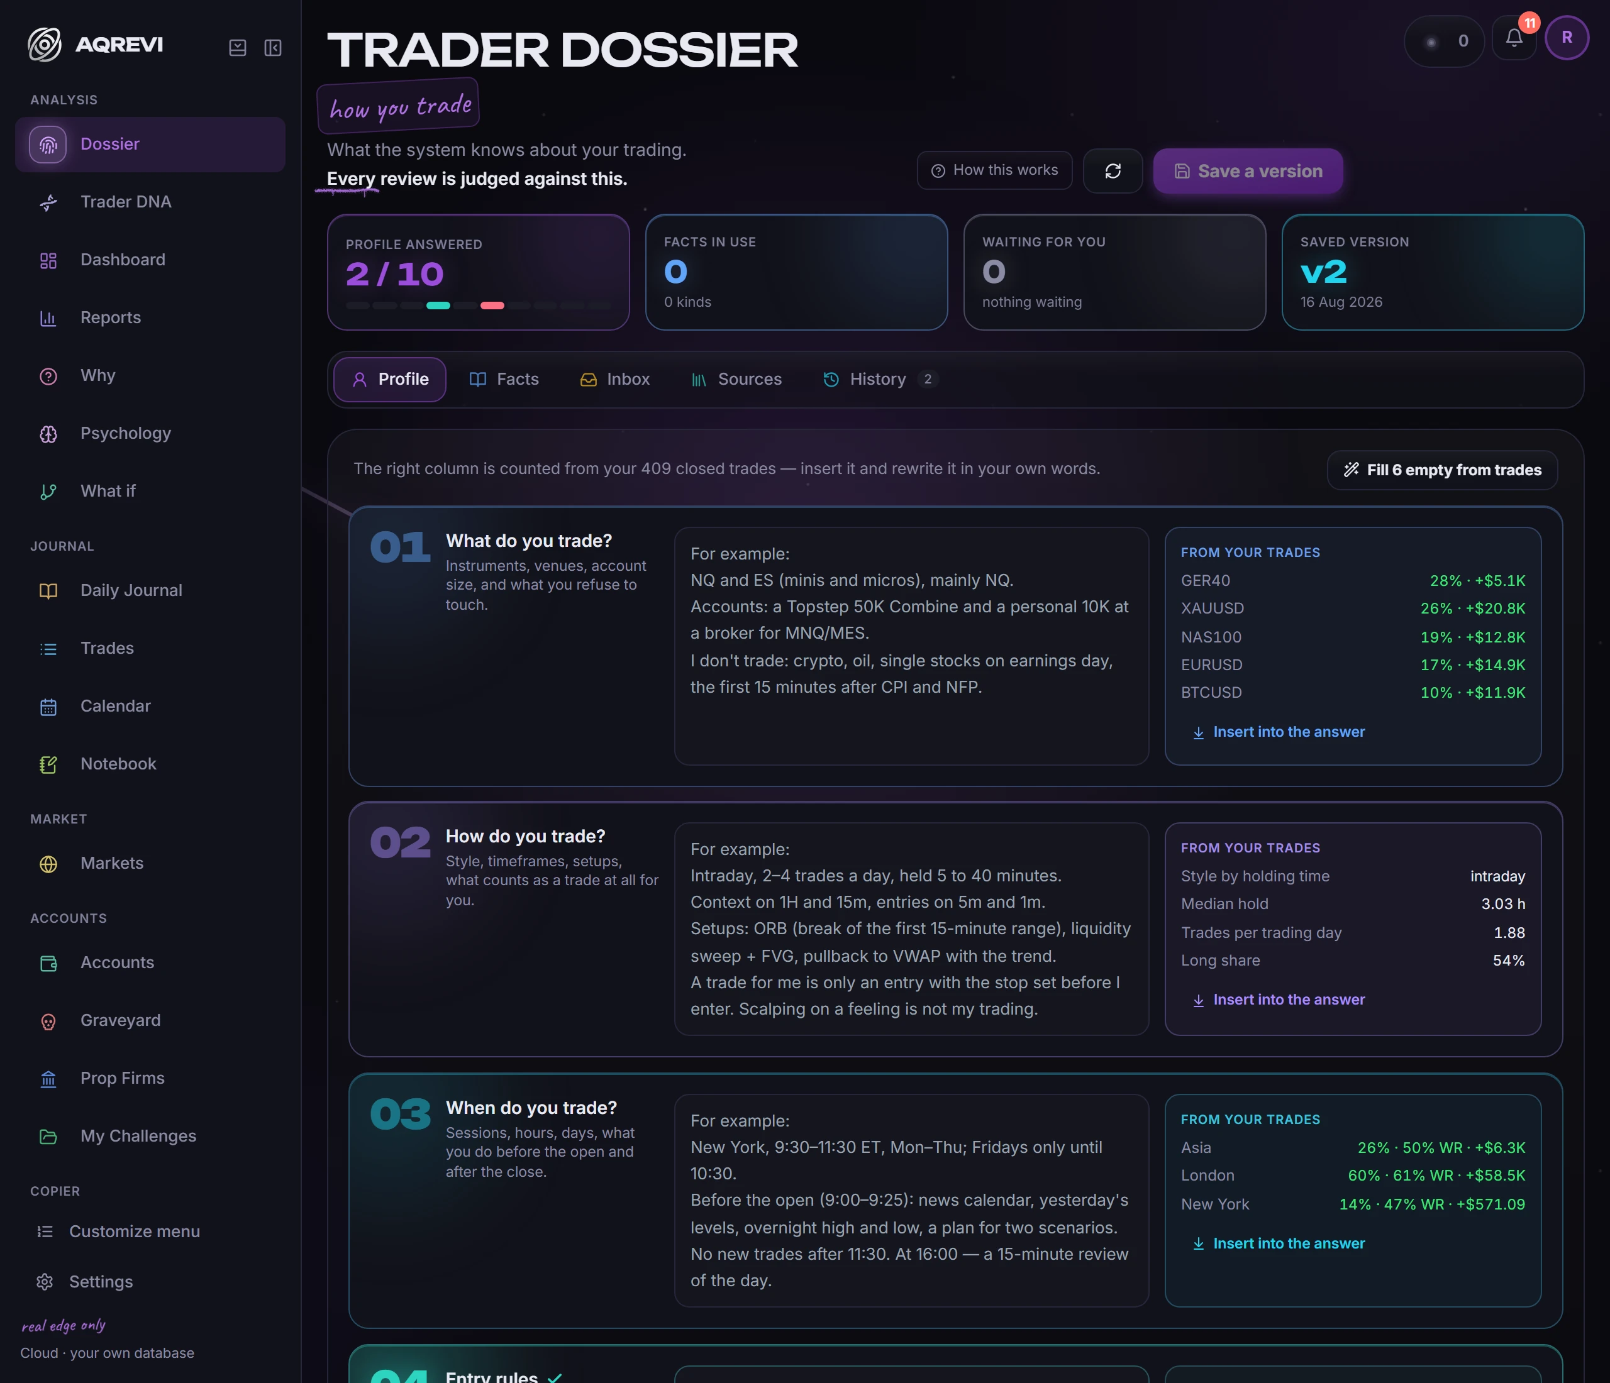Open My Challenges in the sidebar
The width and height of the screenshot is (1610, 1383).
150,1137
